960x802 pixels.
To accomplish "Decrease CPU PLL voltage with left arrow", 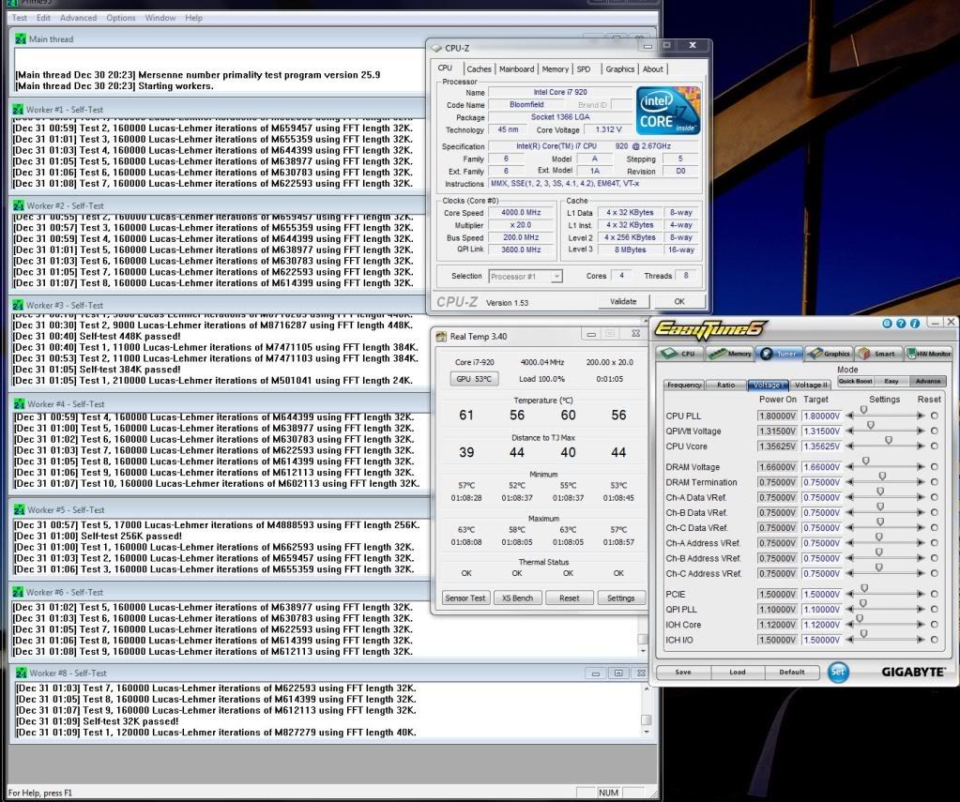I will (850, 416).
